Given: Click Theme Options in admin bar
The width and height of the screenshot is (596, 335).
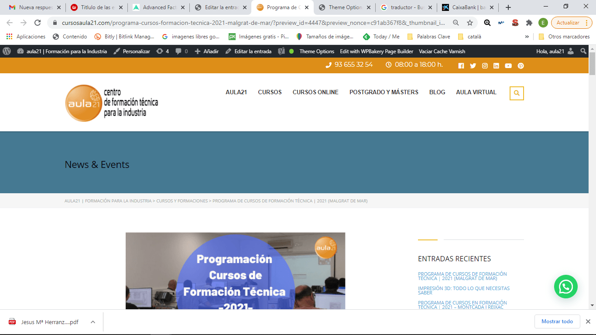Looking at the screenshot, I should 317,51.
